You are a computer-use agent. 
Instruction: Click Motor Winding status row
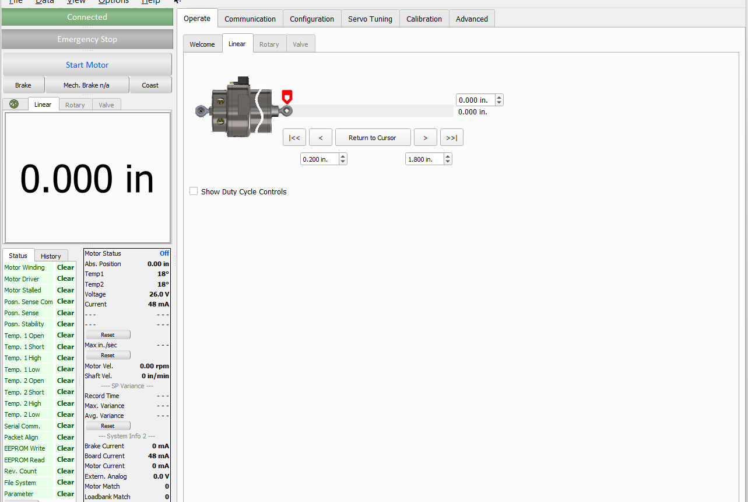[x=40, y=267]
